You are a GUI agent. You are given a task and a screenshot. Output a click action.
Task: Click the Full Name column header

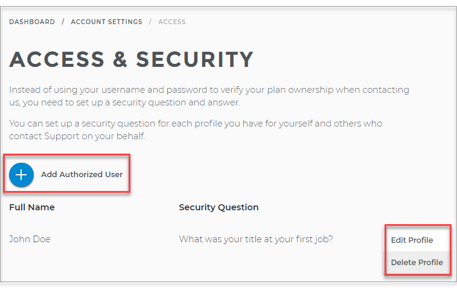(x=32, y=207)
